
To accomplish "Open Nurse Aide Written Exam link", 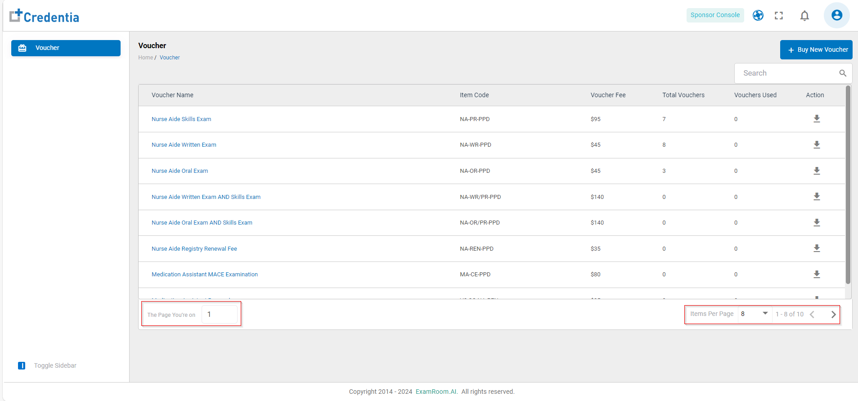I will [x=184, y=145].
